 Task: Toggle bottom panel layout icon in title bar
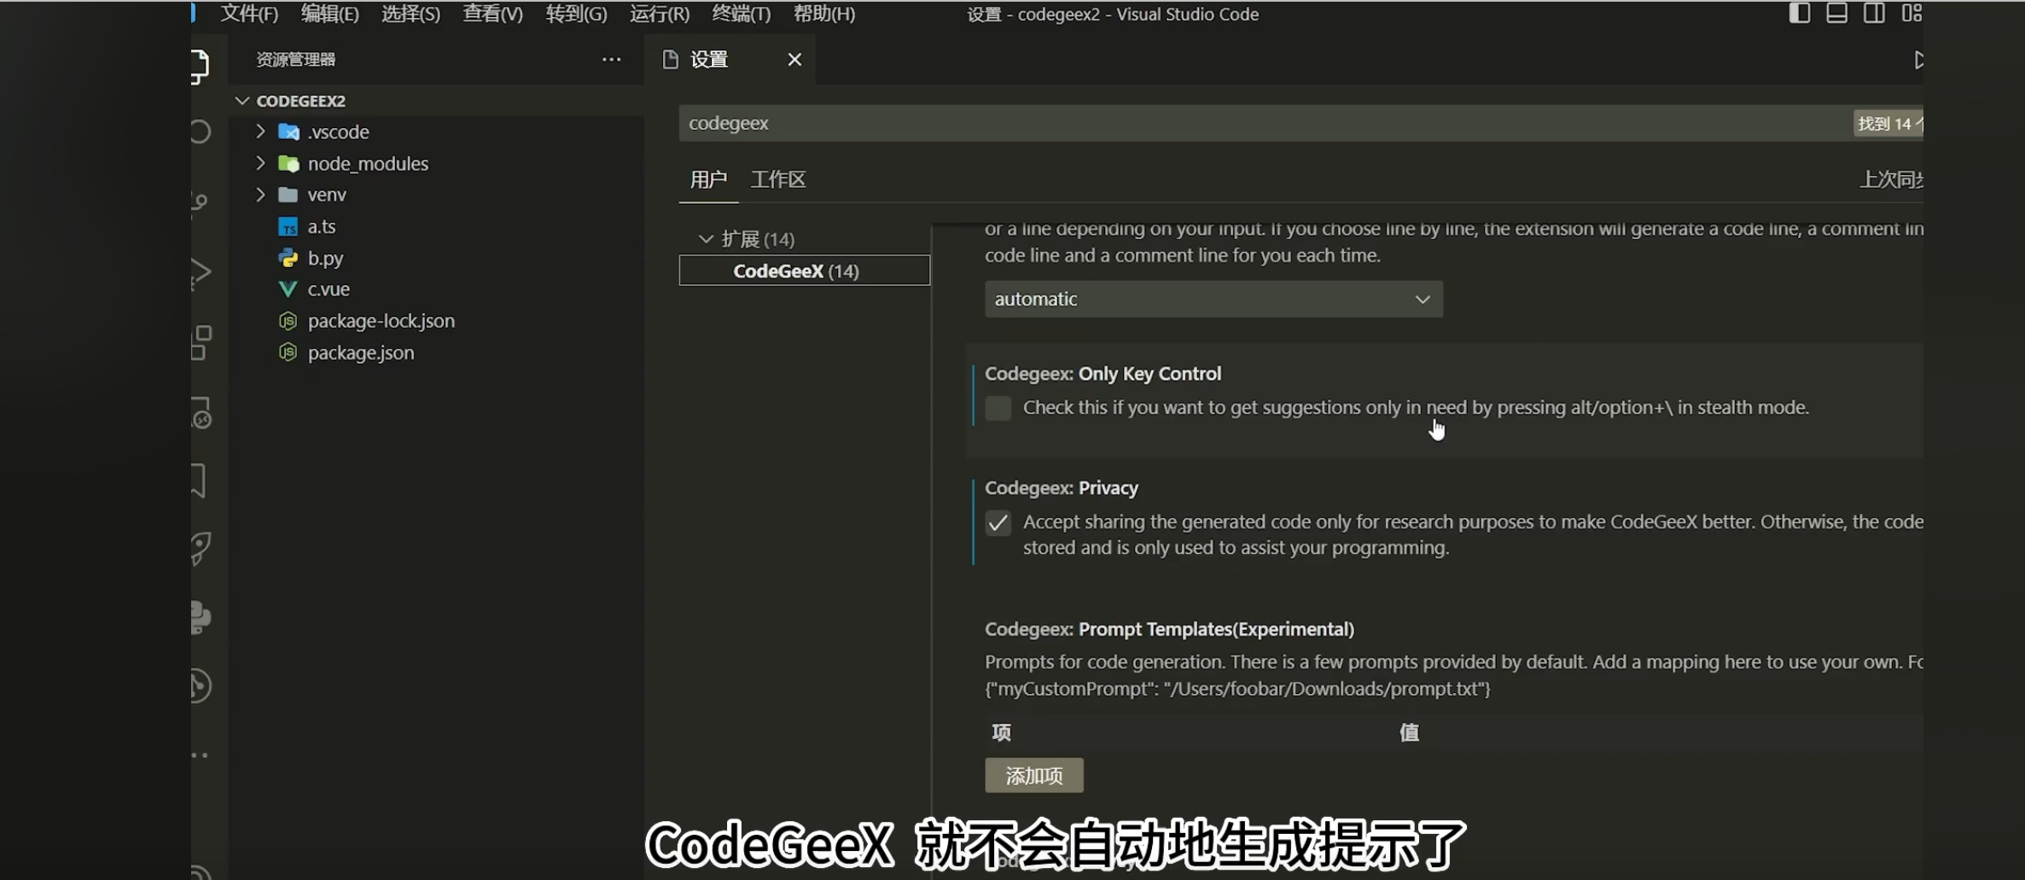tap(1836, 13)
